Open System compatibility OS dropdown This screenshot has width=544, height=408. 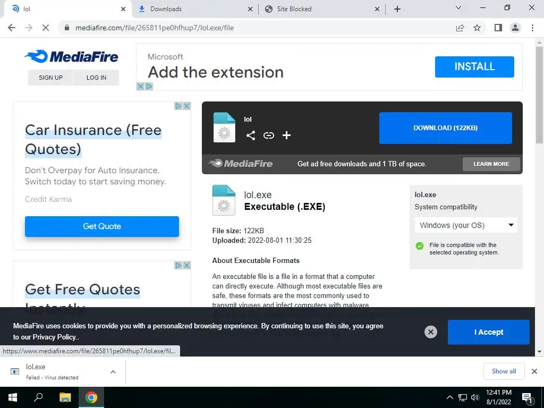pos(466,225)
